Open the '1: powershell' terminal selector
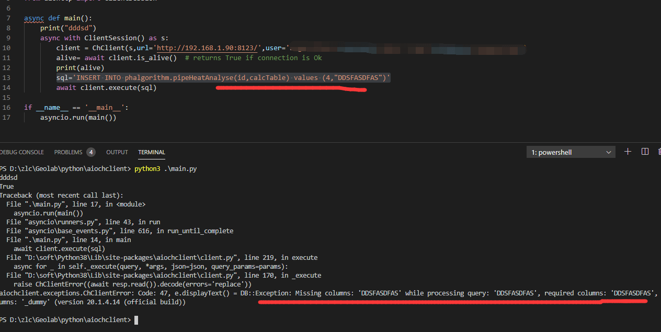The width and height of the screenshot is (661, 332). coord(571,152)
